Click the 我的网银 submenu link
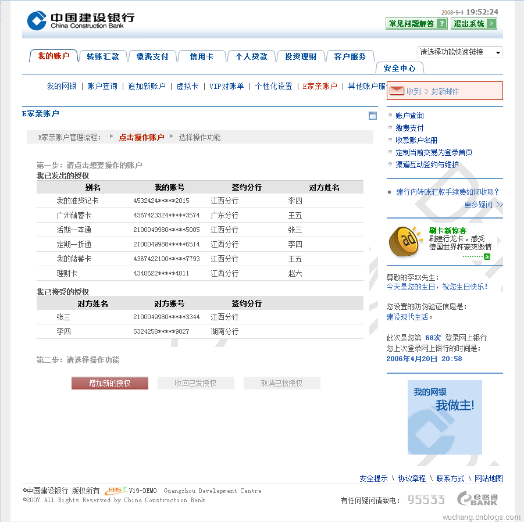This screenshot has height=522, width=524. click(x=62, y=86)
